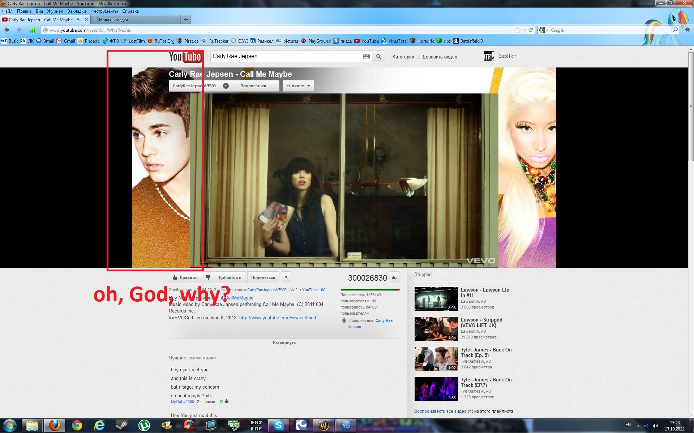The height and width of the screenshot is (433, 694).
Task: Open the on-screen keyboard icon in search box
Action: 366,57
